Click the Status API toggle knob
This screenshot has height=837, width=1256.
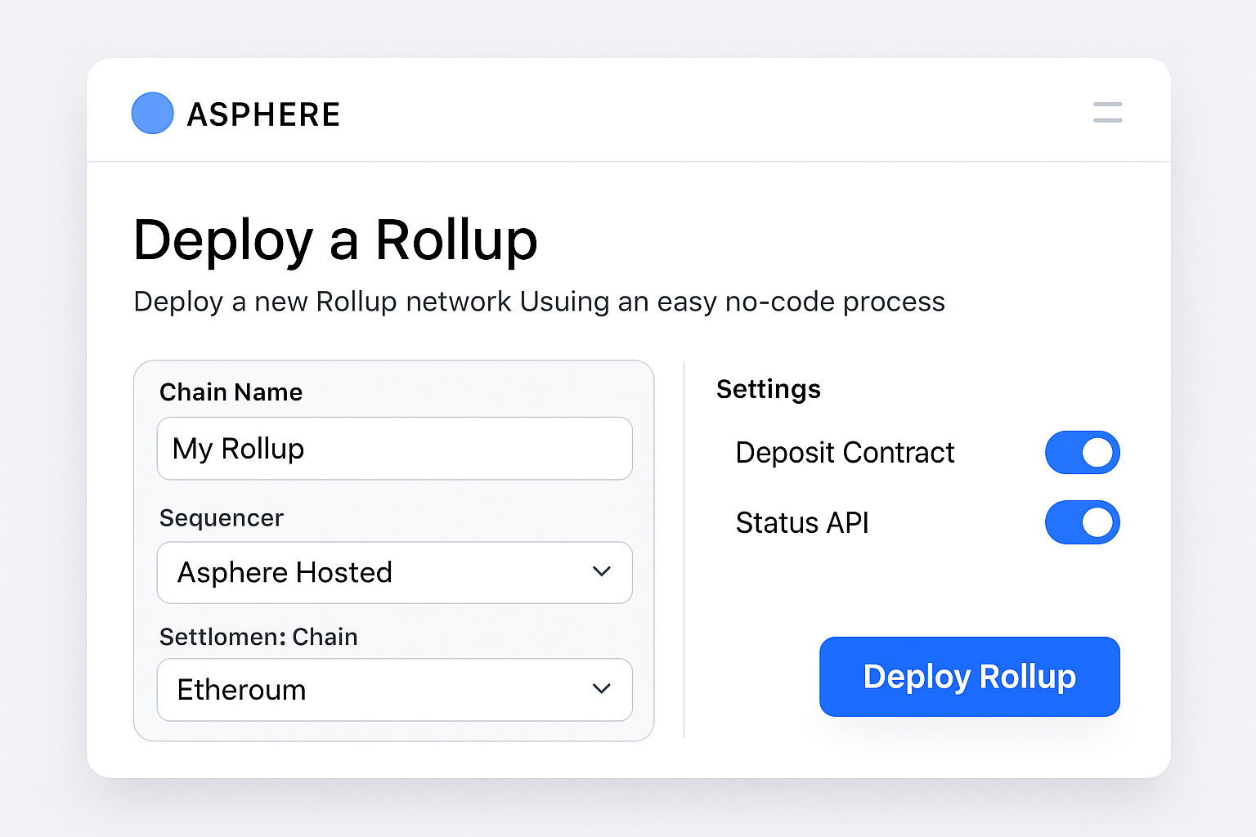(1097, 522)
